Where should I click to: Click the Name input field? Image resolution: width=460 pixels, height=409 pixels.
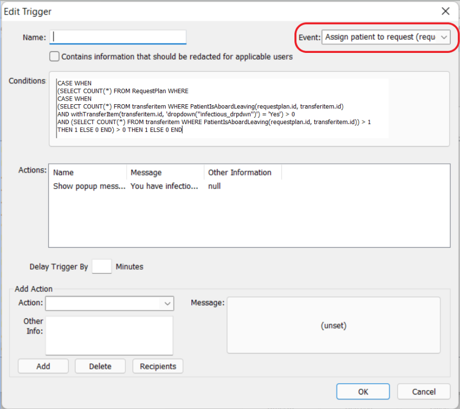[x=118, y=37]
